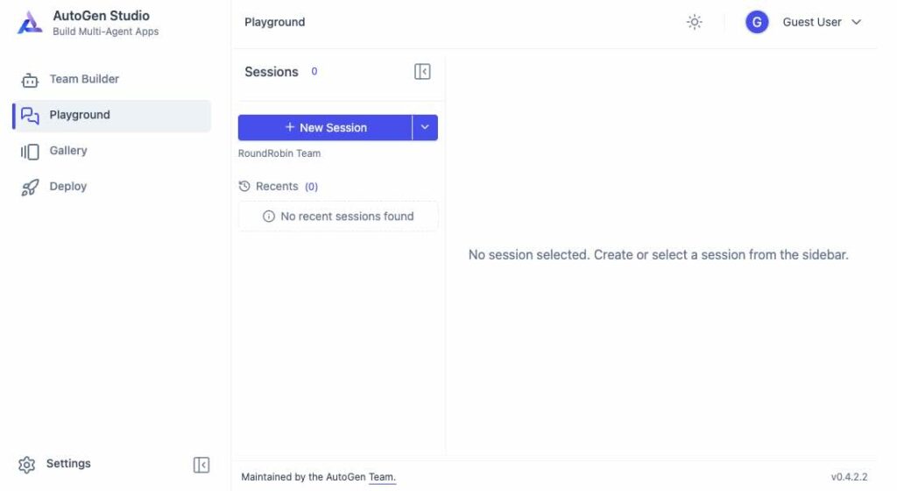
Task: Open Deploy from the sidebar
Action: click(68, 187)
